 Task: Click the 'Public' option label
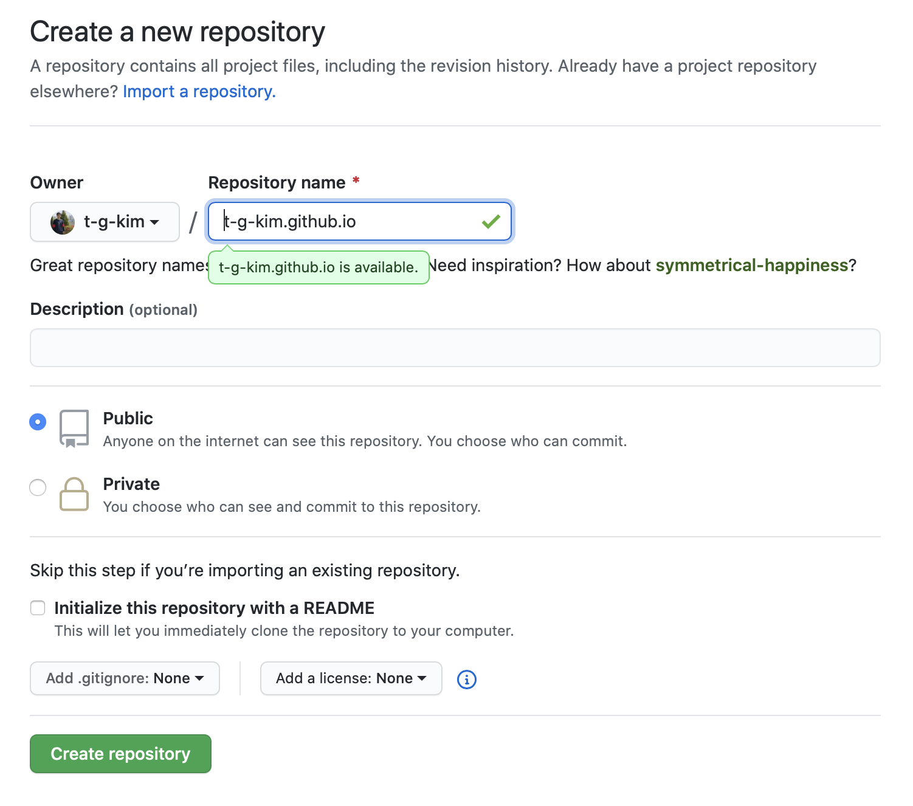point(128,418)
